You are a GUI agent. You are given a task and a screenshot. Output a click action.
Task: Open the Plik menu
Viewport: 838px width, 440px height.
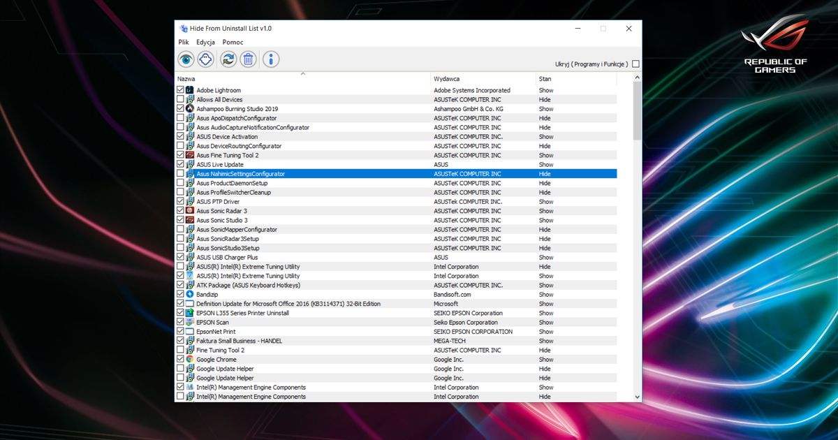[184, 42]
